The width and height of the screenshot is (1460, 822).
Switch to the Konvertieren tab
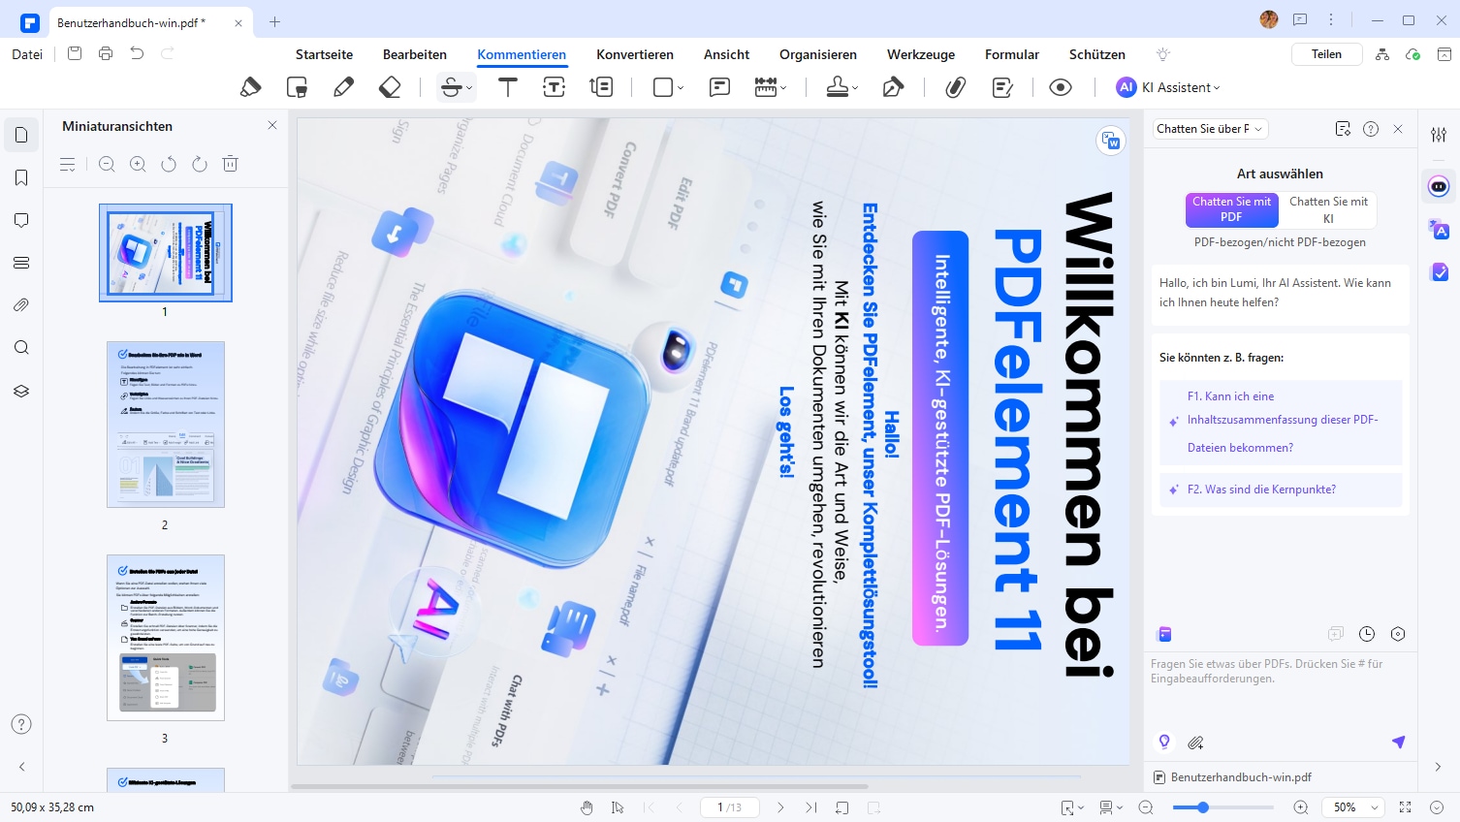pos(635,54)
